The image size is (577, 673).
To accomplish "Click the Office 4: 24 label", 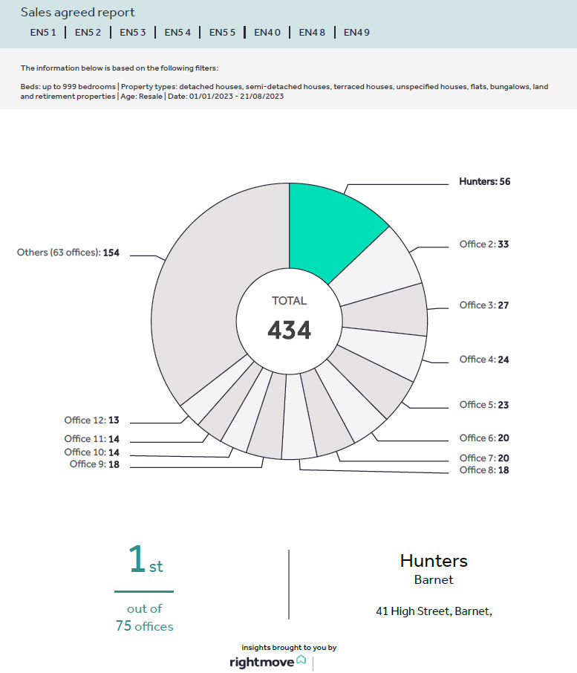I will (x=484, y=360).
